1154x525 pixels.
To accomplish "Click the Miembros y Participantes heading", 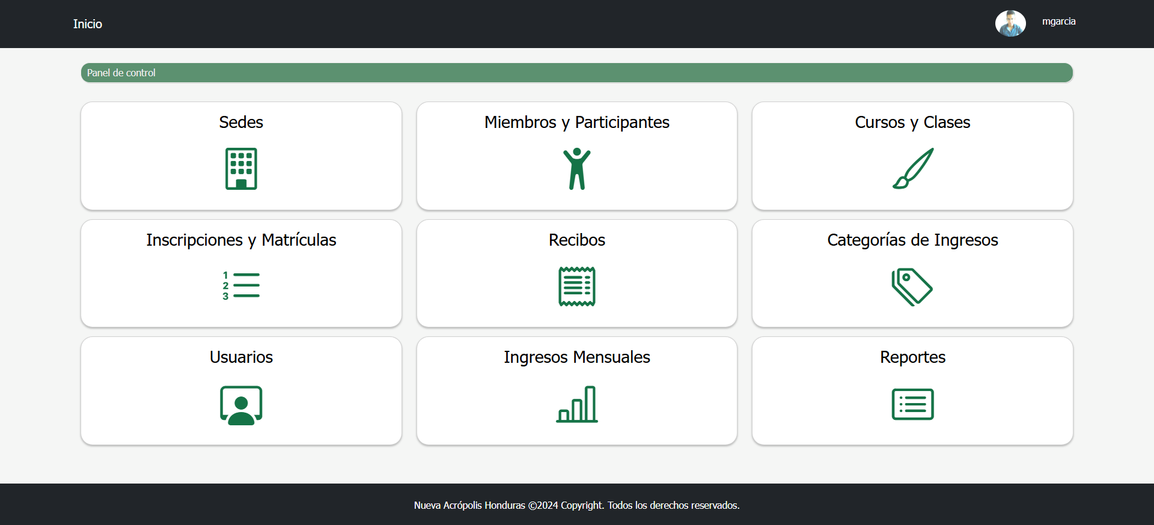I will (x=577, y=122).
